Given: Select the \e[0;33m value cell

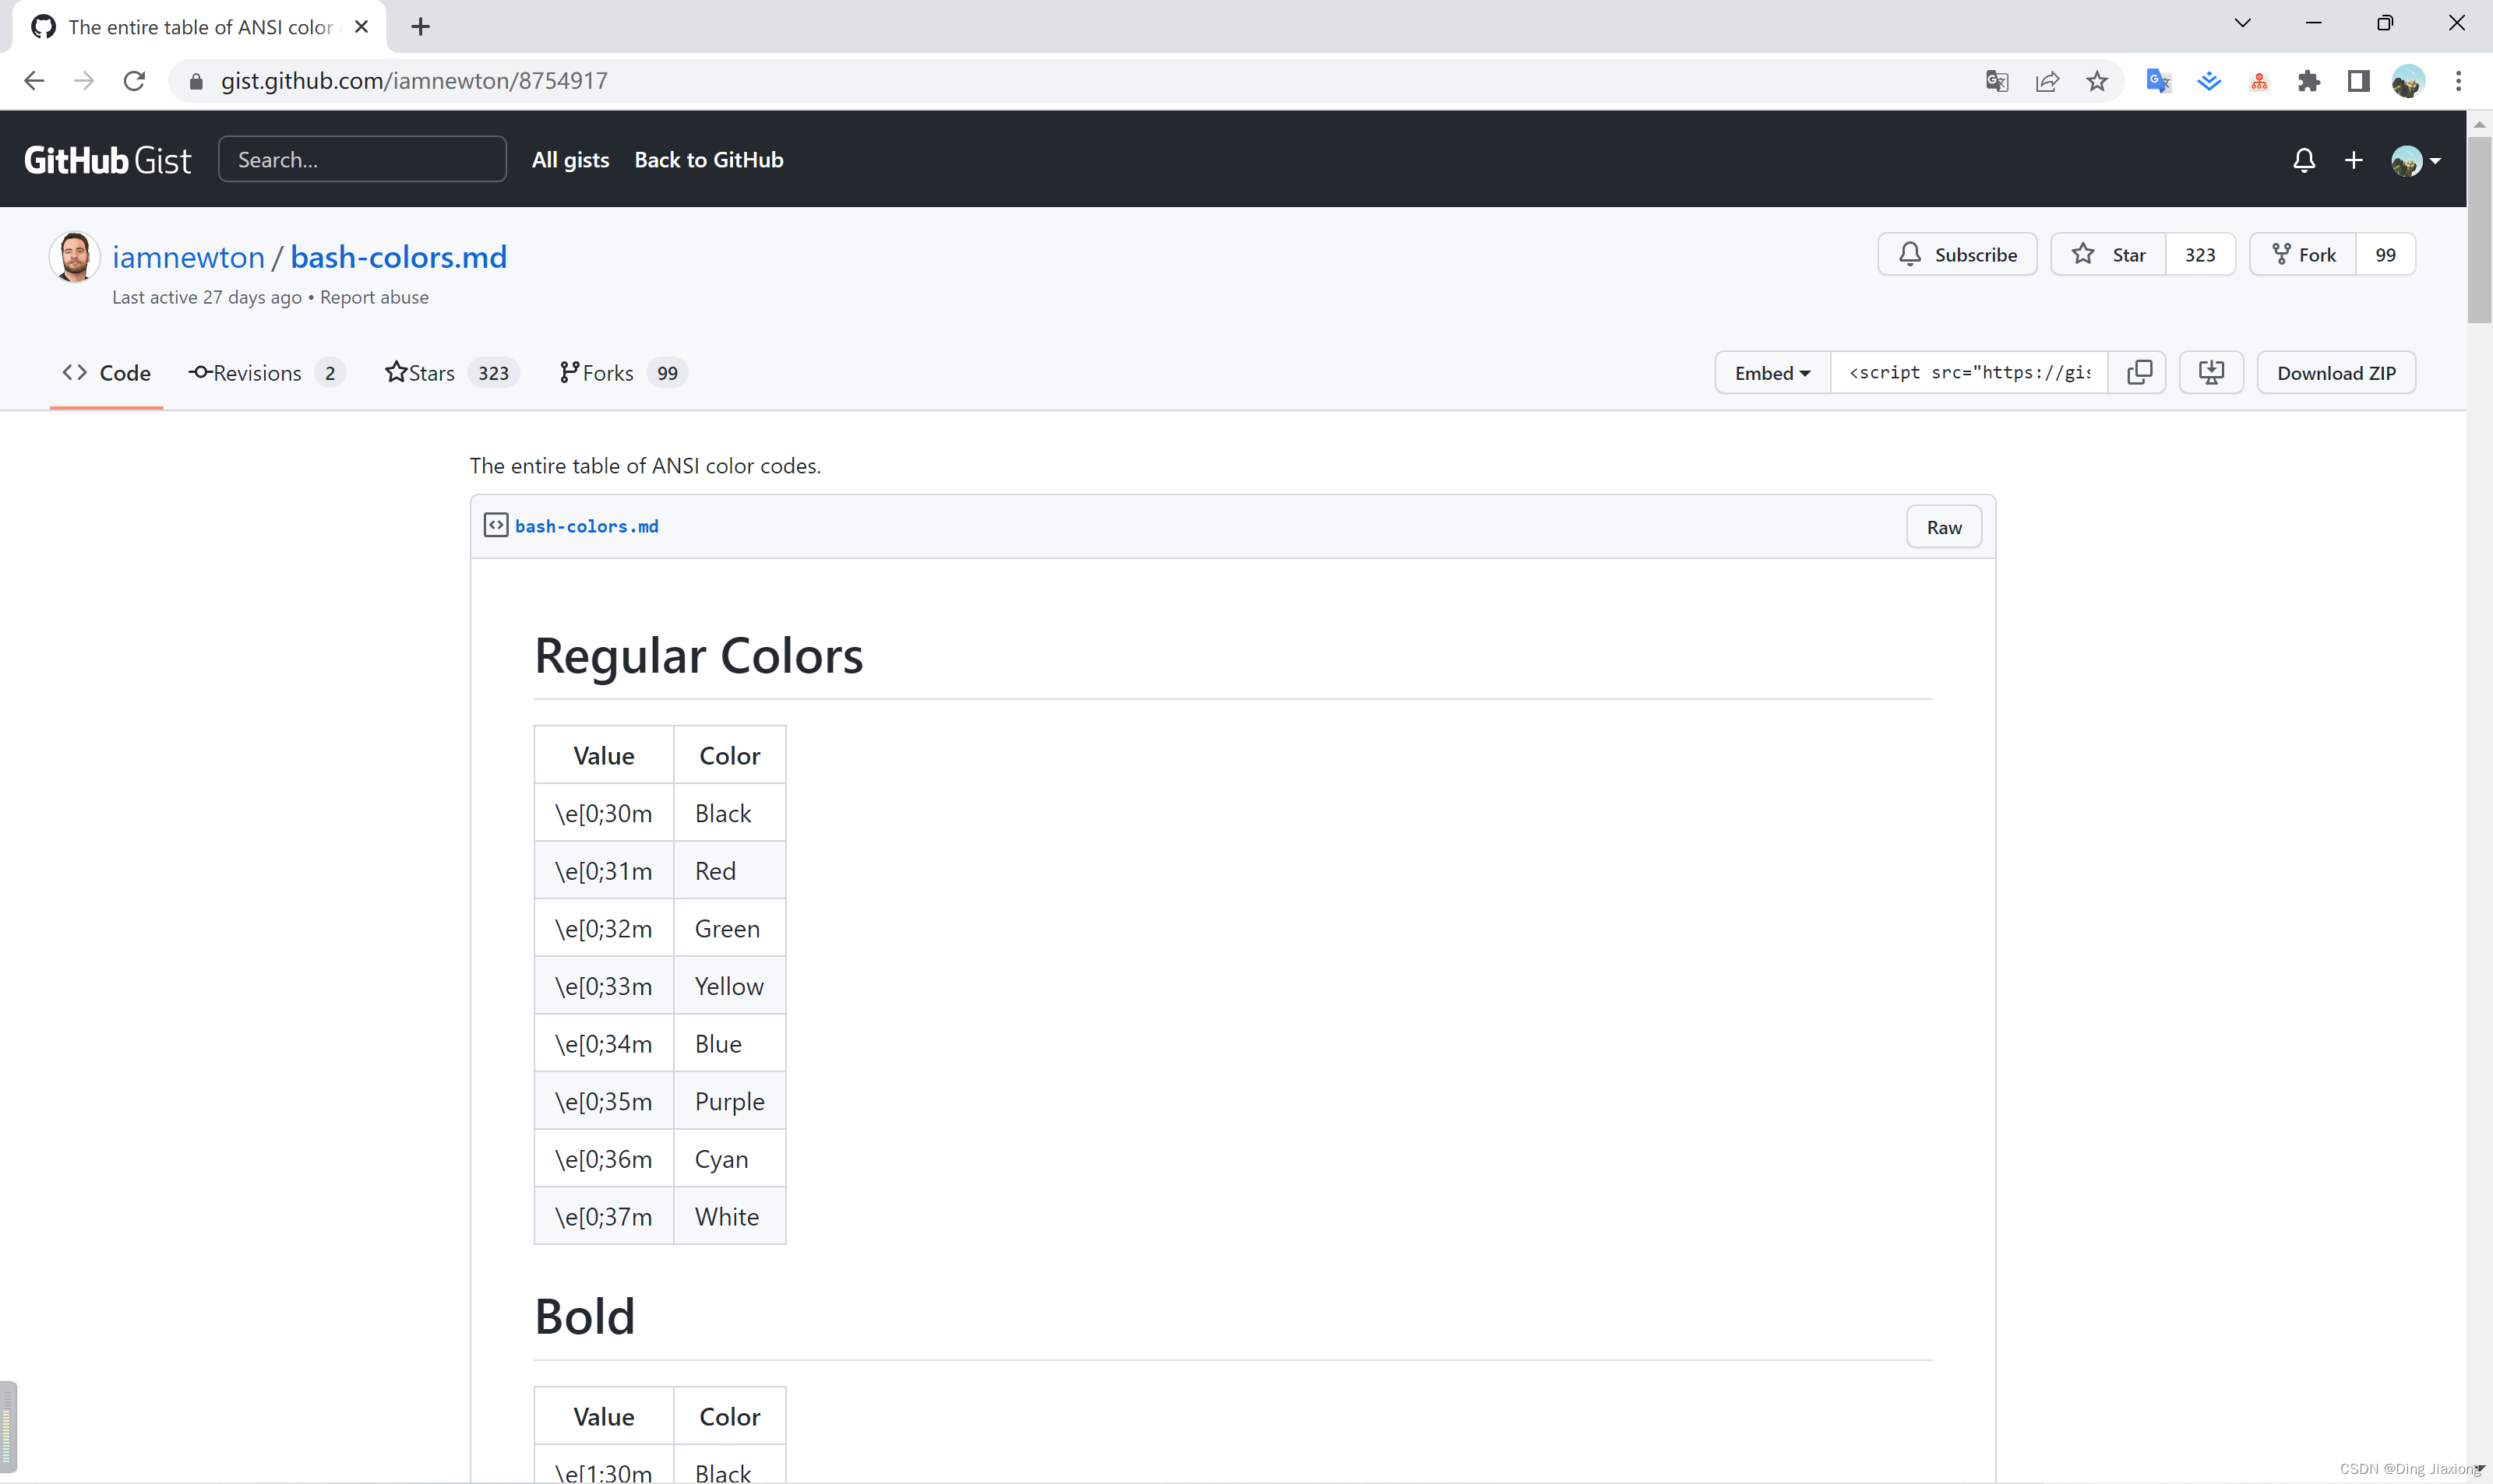Looking at the screenshot, I should coord(605,986).
